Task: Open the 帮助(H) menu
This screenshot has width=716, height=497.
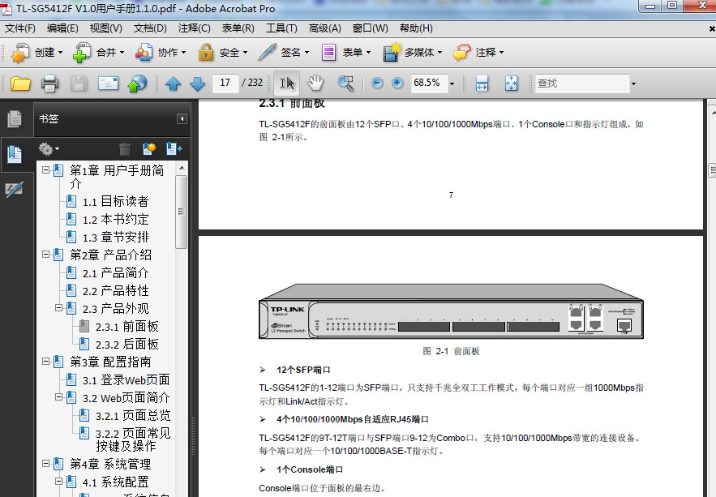Action: 417,28
